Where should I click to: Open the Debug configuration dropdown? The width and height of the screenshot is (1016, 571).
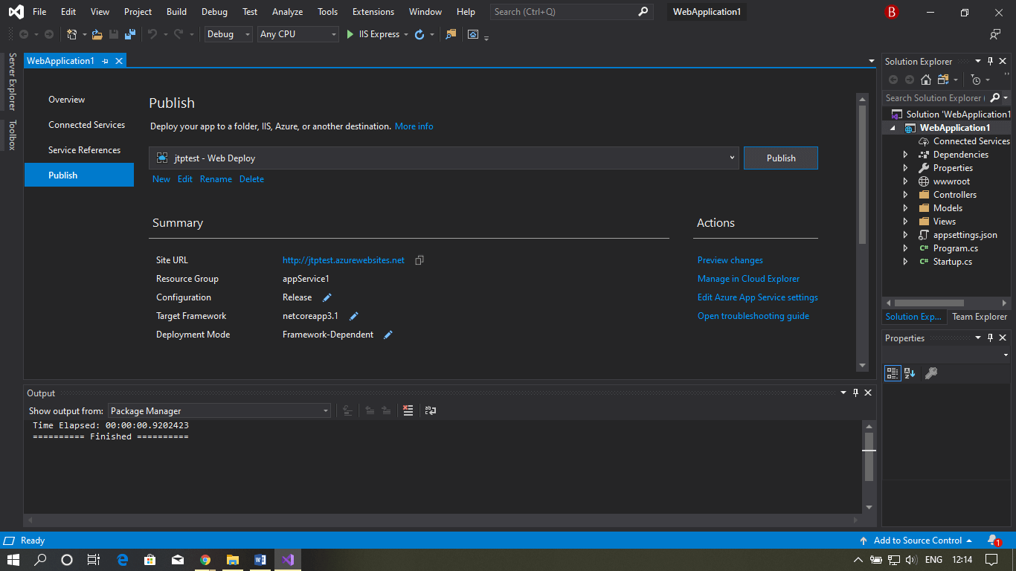click(228, 34)
